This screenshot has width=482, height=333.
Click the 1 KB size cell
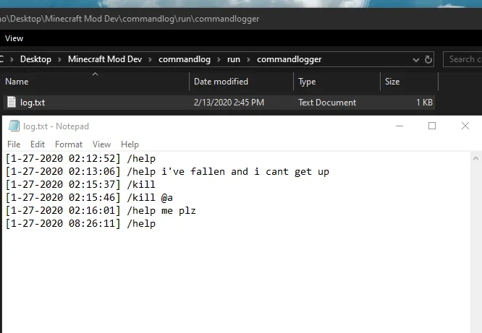coord(424,102)
